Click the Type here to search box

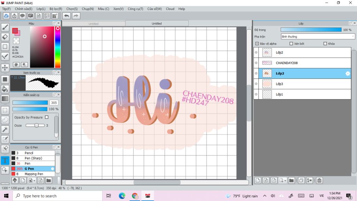pyautogui.click(x=58, y=196)
